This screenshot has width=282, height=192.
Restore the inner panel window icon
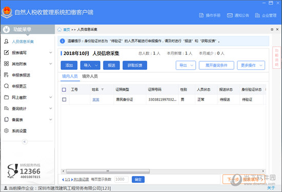[x=272, y=29]
